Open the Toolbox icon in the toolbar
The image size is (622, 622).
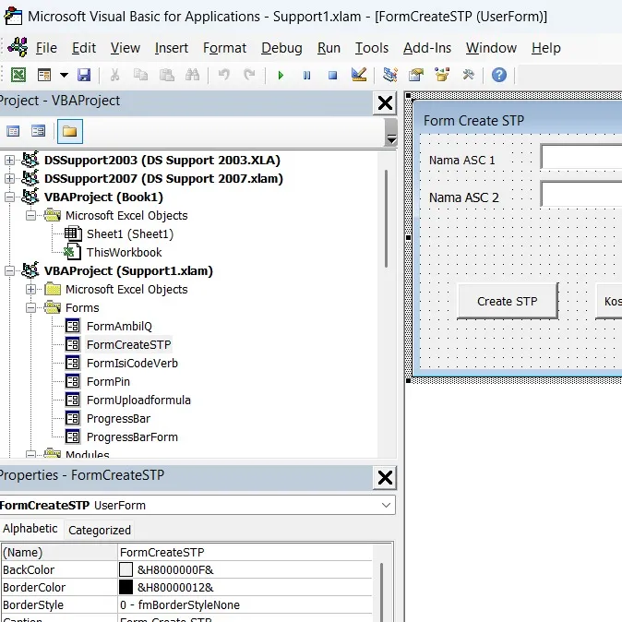pyautogui.click(x=469, y=76)
